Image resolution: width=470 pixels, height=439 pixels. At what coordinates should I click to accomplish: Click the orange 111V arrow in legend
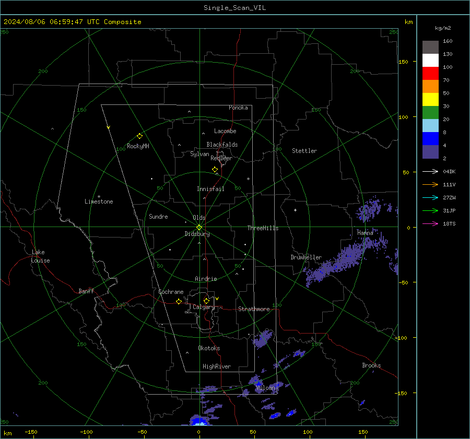click(430, 185)
